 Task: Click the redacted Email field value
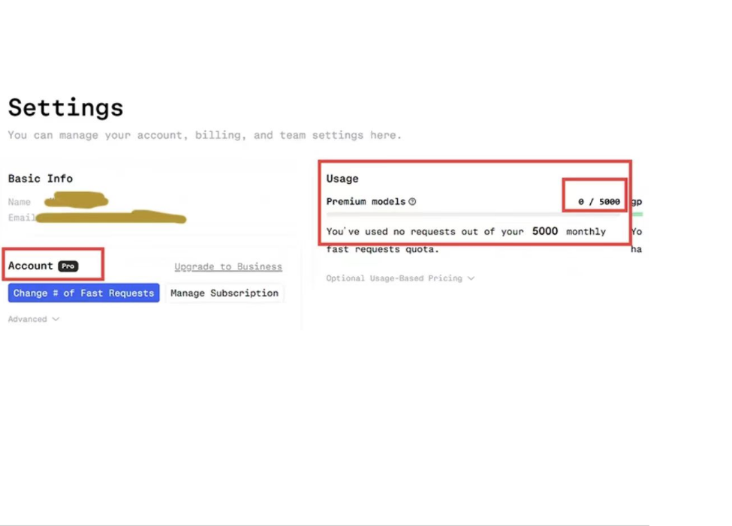click(110, 218)
